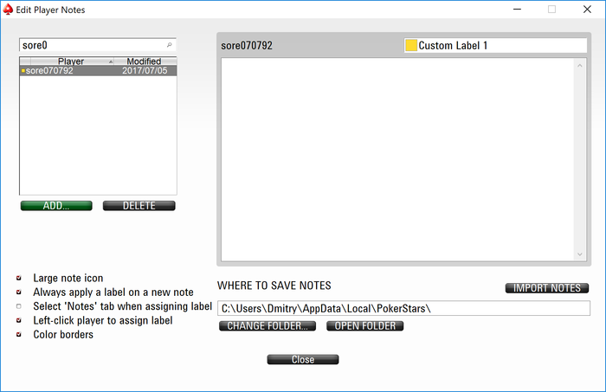Enable Select 'Notes' tab when assigning label
606x392 pixels.
[18, 306]
